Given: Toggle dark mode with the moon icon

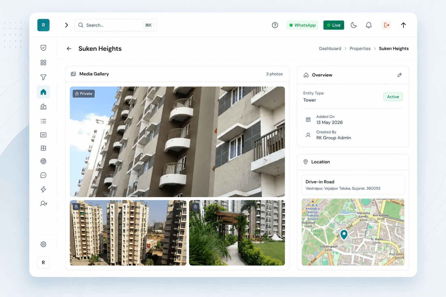Looking at the screenshot, I should click(x=354, y=25).
